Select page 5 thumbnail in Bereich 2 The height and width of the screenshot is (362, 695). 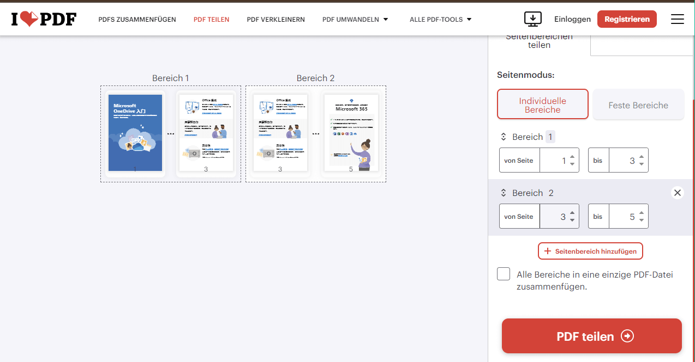click(351, 133)
